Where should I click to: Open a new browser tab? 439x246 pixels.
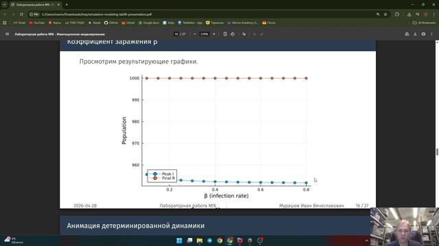(67, 5)
